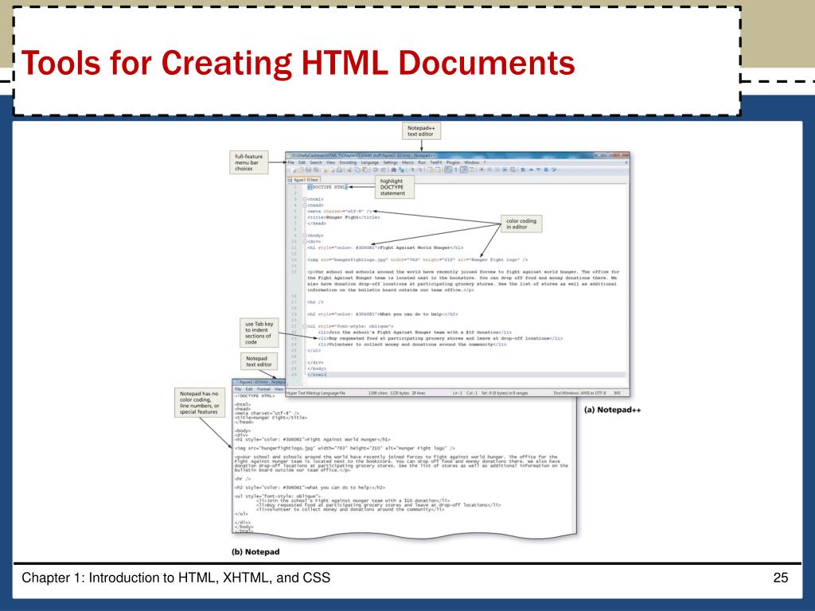Open the File menu in Notepad window
815x611 pixels.
(238, 388)
